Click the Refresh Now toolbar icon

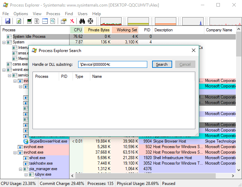(19, 21)
